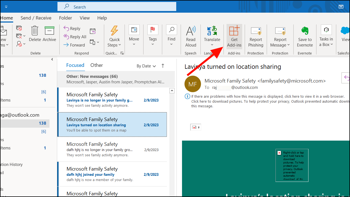Click the Junk block sender icon
Screen dimensions: 350x197
click(x=19, y=43)
